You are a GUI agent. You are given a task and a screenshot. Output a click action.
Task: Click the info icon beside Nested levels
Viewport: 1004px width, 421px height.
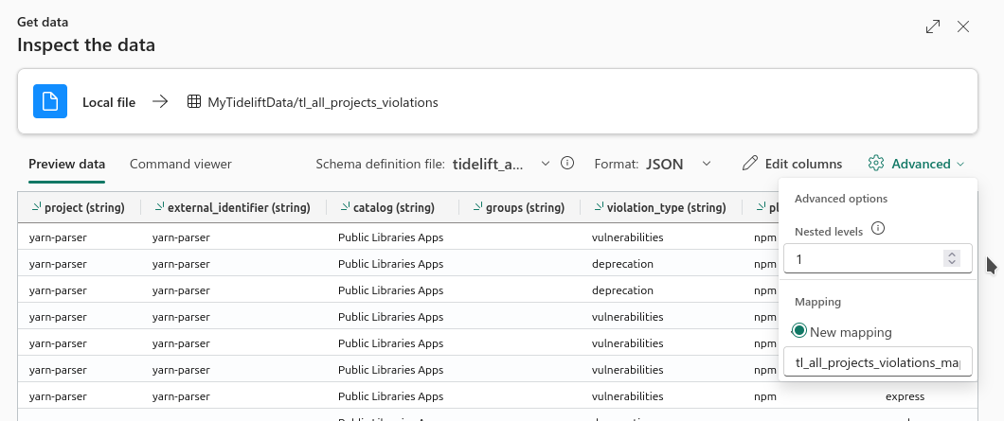pos(879,228)
